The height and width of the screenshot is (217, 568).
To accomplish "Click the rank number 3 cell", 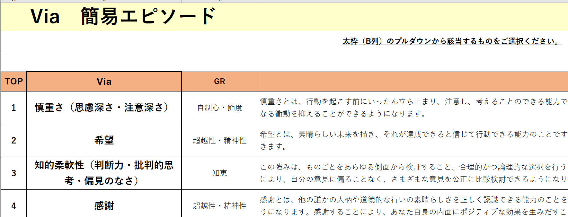I will (x=13, y=173).
